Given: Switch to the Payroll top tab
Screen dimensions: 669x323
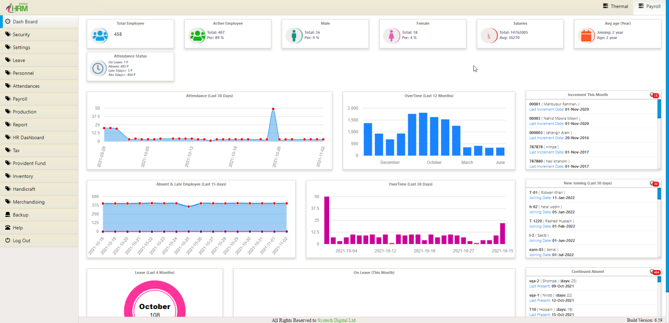Looking at the screenshot, I should tap(649, 6).
